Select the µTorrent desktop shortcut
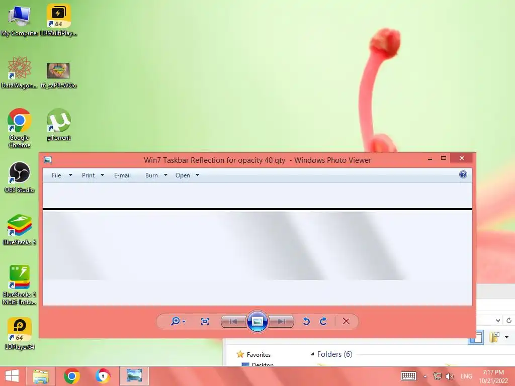515x386 pixels. (x=58, y=125)
